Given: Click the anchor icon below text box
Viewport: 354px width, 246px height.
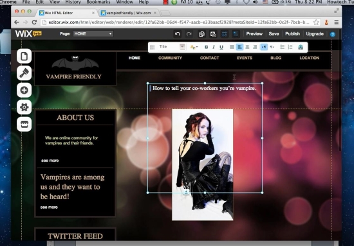Looking at the screenshot, I should click(186, 192).
